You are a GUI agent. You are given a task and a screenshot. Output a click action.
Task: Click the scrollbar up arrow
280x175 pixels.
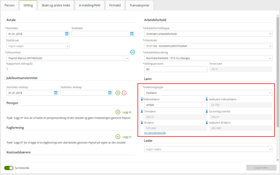tap(278, 16)
